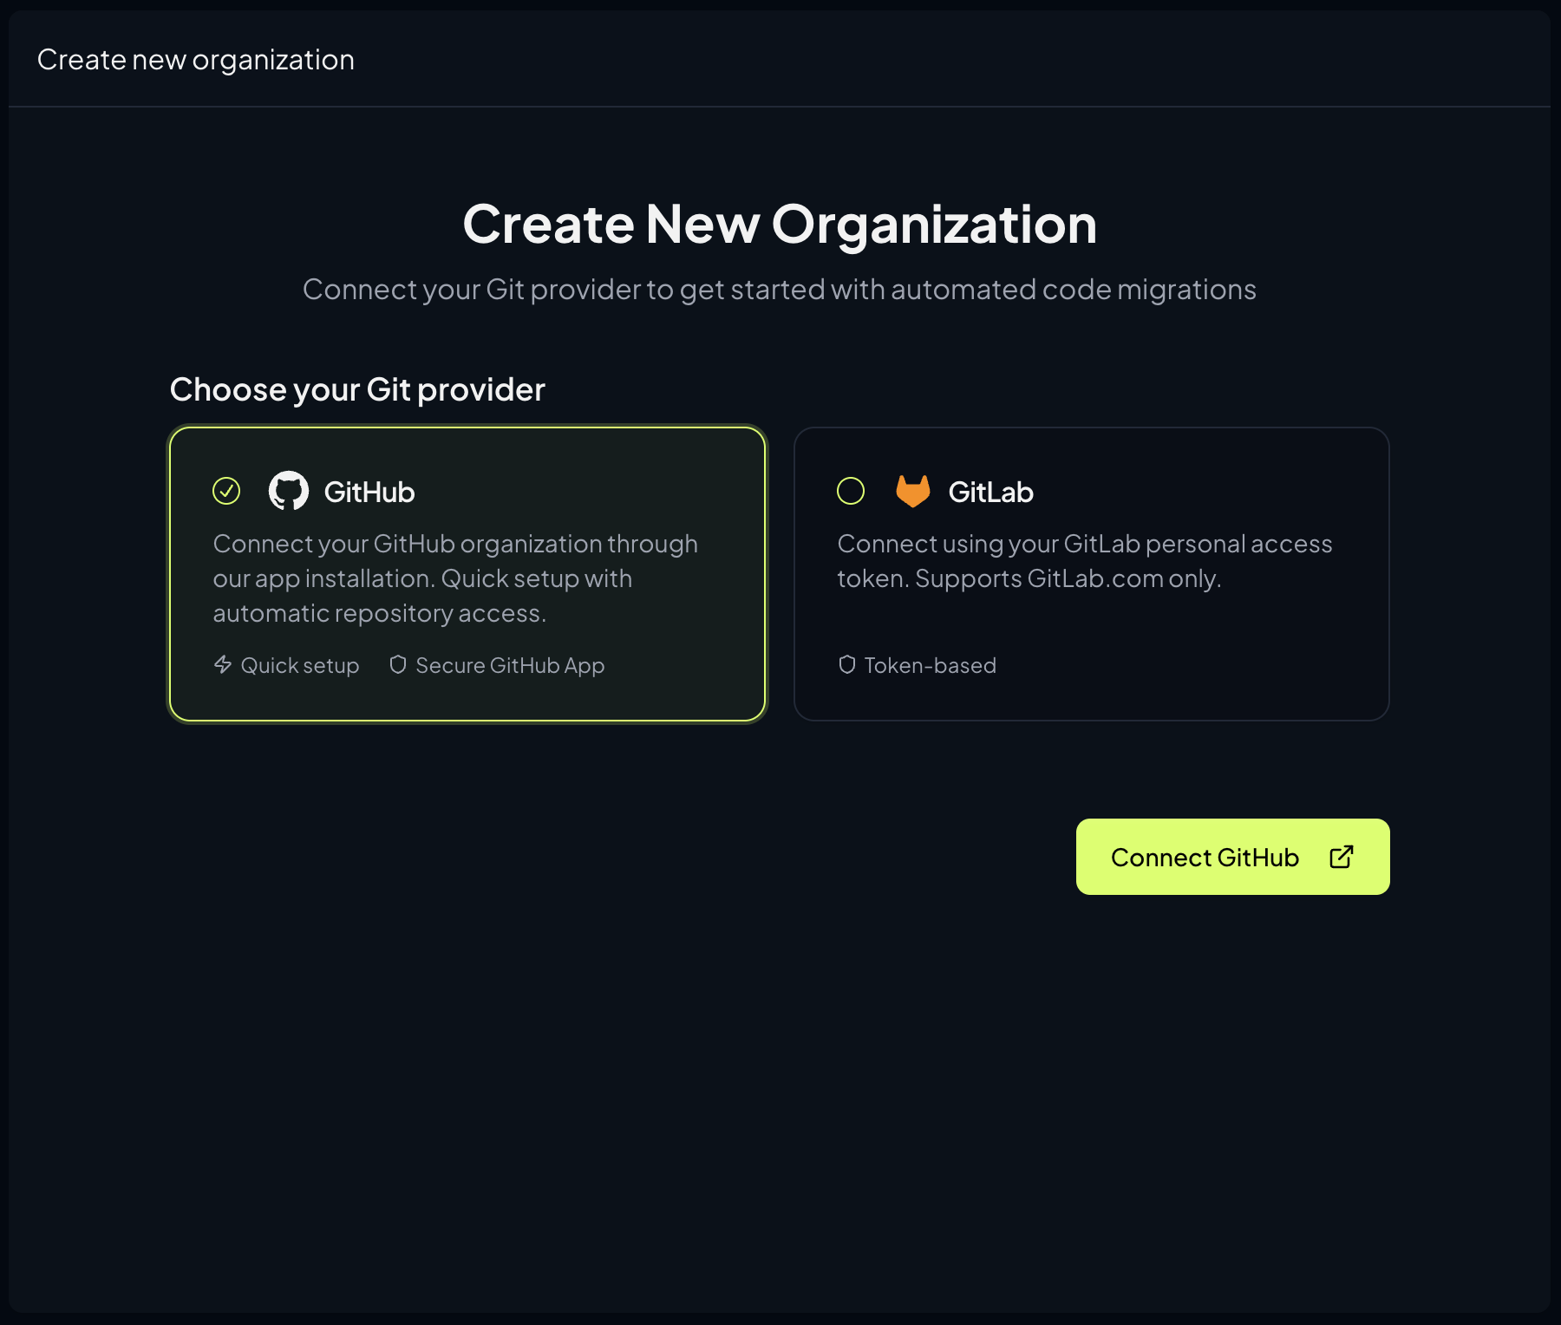Click the lightning bolt Quick setup icon
Viewport: 1561px width, 1325px height.
point(222,665)
